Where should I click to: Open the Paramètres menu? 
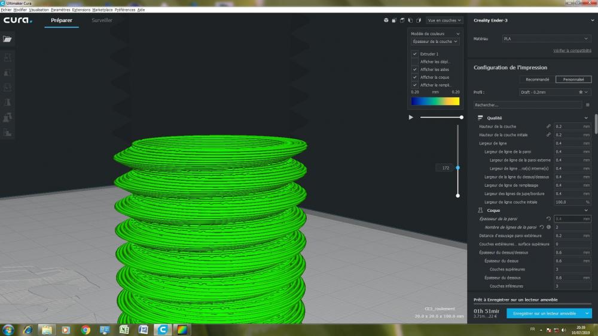click(x=60, y=10)
